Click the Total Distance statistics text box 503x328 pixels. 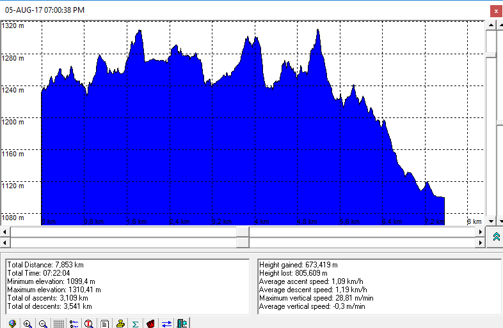[x=127, y=285]
